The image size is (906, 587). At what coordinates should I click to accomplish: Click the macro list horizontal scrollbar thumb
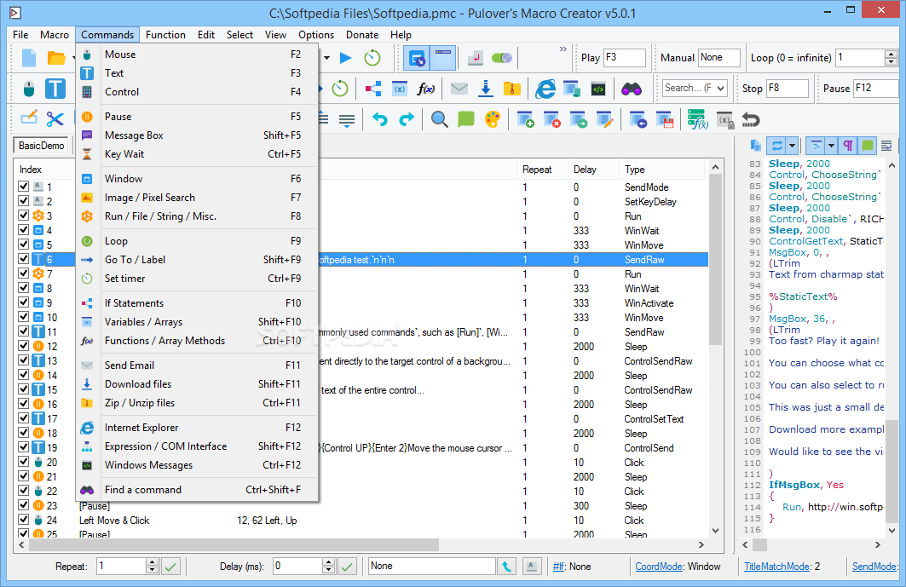coord(234,544)
